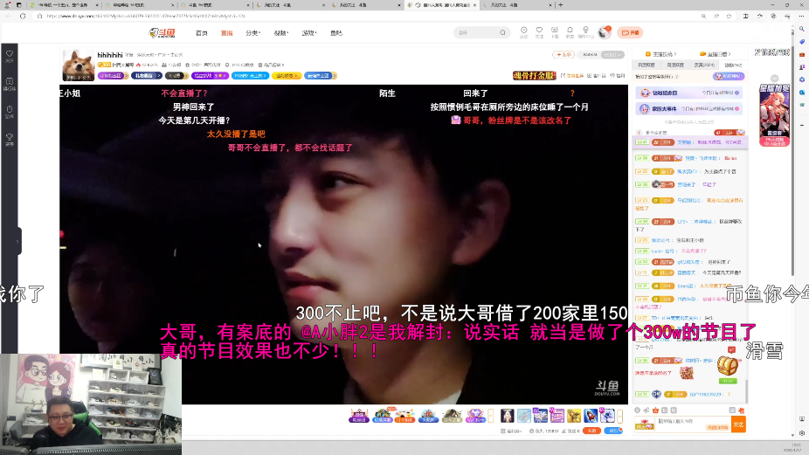Open the pink-haired anime character ad
The image size is (809, 455).
click(774, 115)
